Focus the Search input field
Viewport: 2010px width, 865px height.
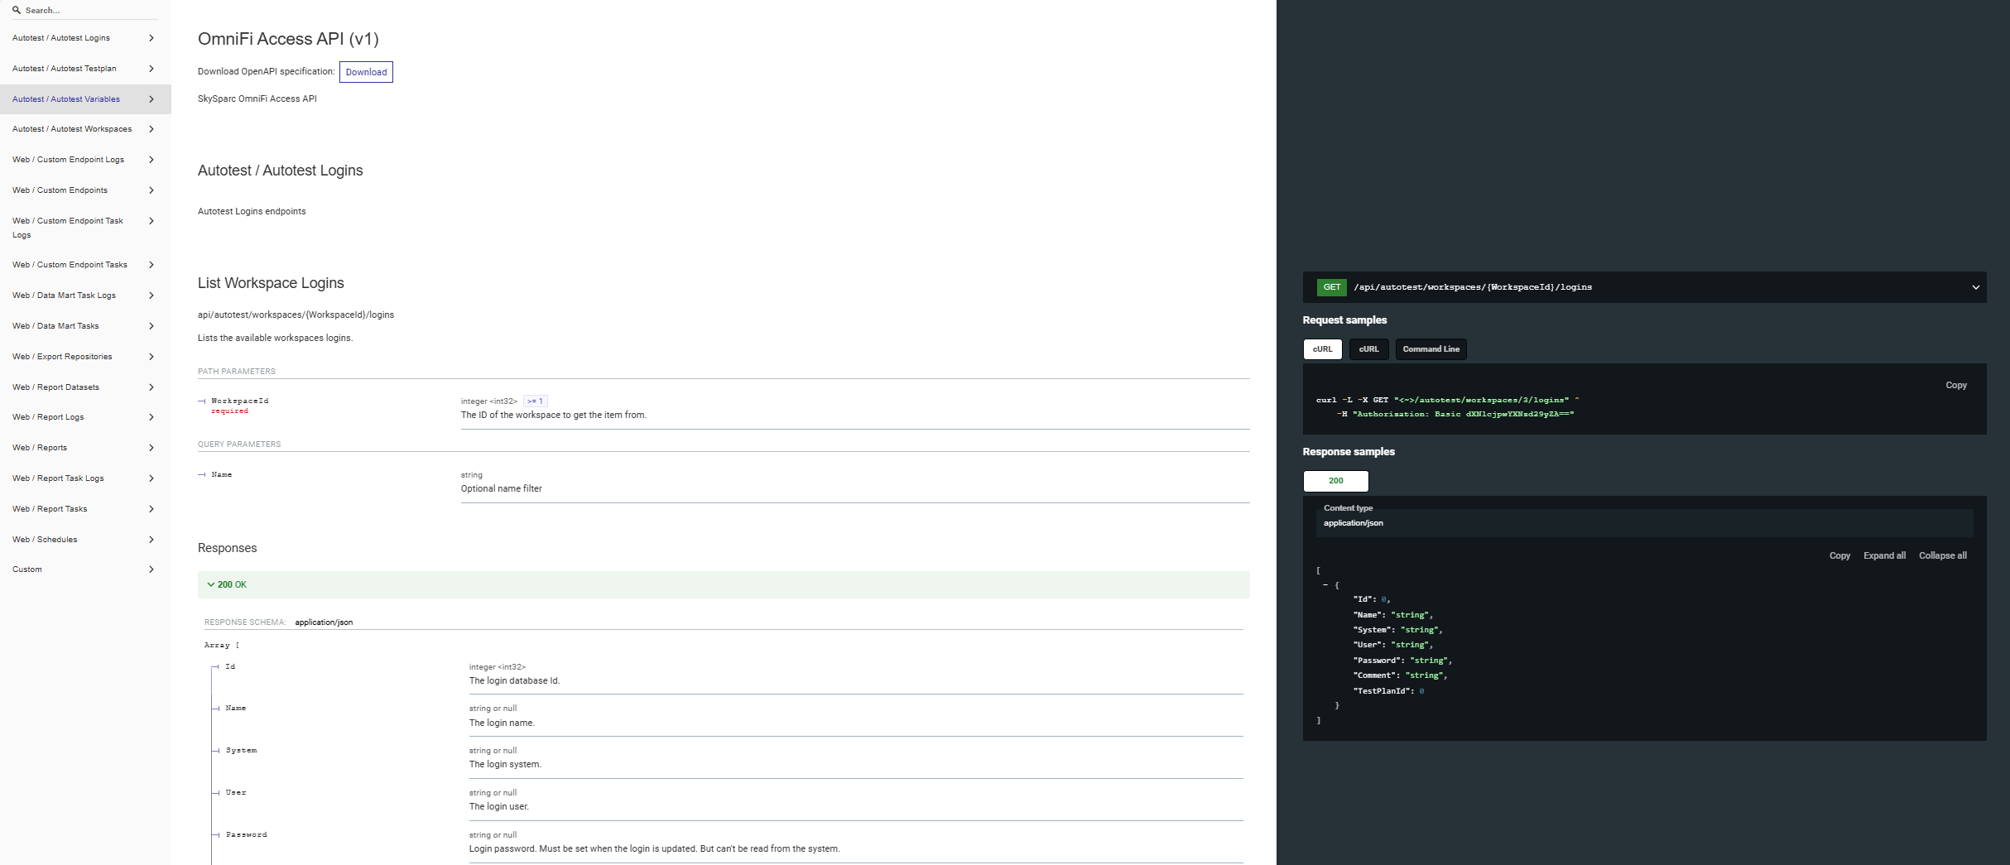89,10
